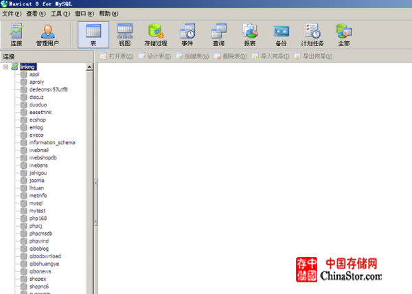
Task: Collapse the linking connection tree node
Action: (x=5, y=67)
